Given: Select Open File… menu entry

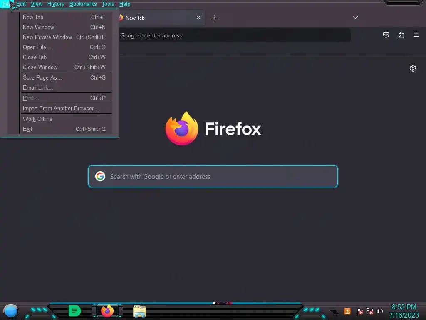Looking at the screenshot, I should click(66, 47).
